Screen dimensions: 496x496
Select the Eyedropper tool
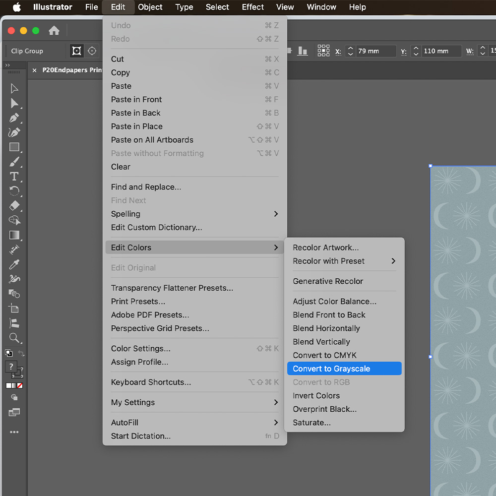point(14,264)
